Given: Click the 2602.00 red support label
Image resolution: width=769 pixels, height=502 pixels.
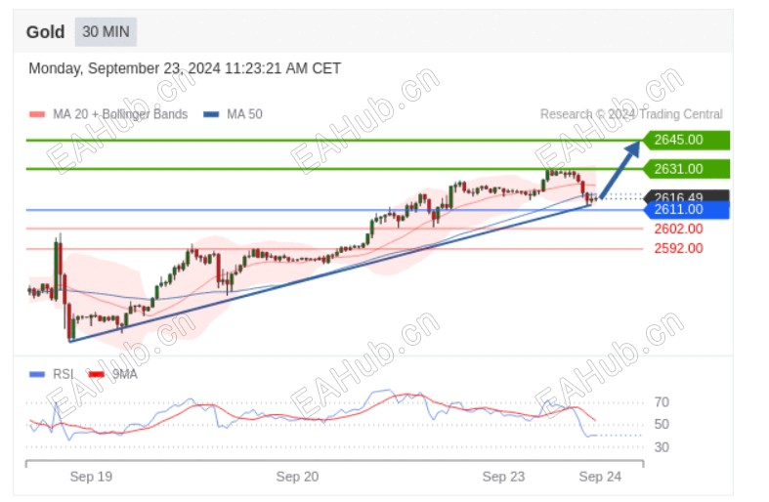Looking at the screenshot, I should 678,229.
